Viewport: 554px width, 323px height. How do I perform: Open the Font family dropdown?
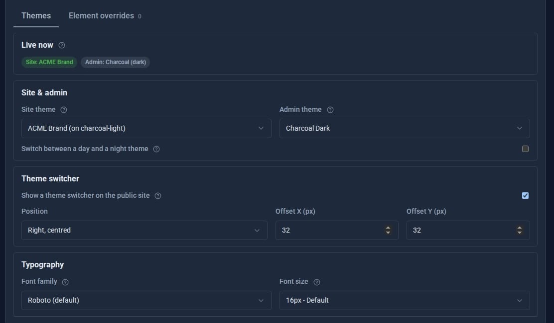pos(146,301)
